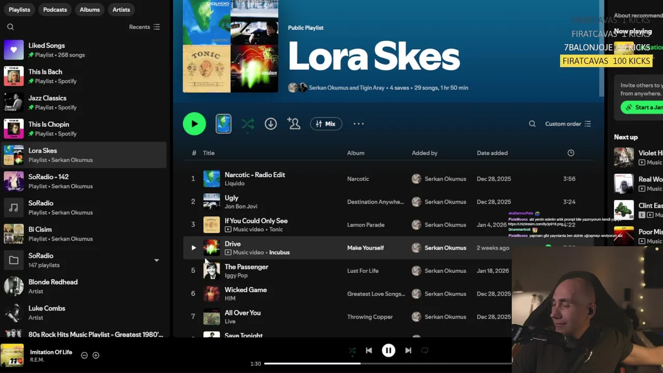Search within the playlist

(532, 124)
